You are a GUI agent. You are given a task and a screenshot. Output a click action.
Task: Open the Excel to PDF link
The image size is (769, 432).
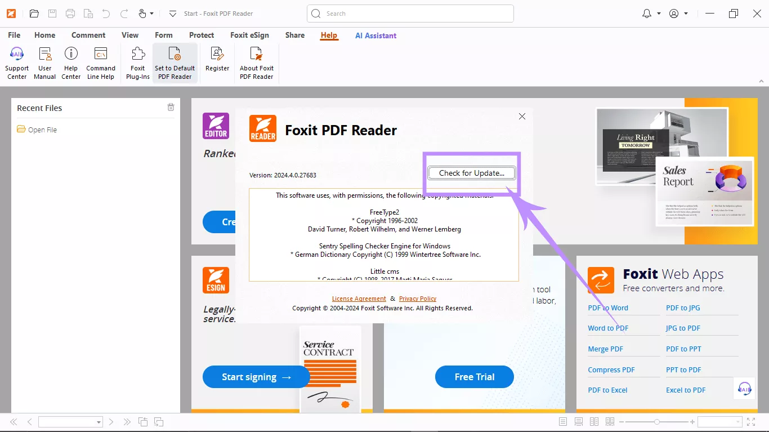686,390
